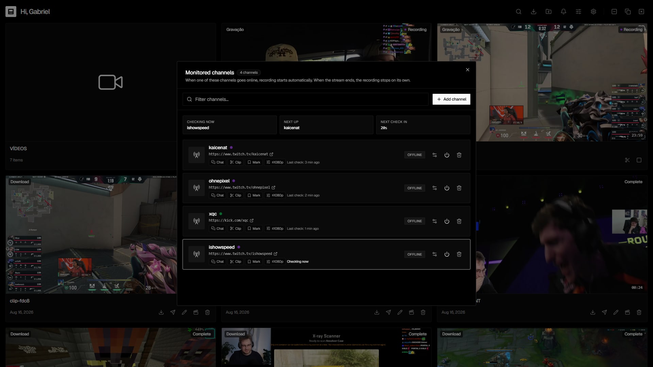The height and width of the screenshot is (367, 653).
Task: Toggle Mark option for kaicenat
Action: pos(254,162)
